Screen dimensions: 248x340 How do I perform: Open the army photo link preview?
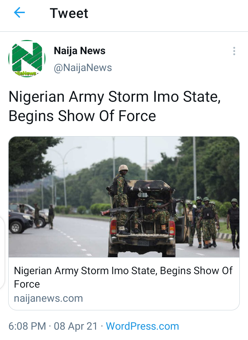tap(124, 197)
